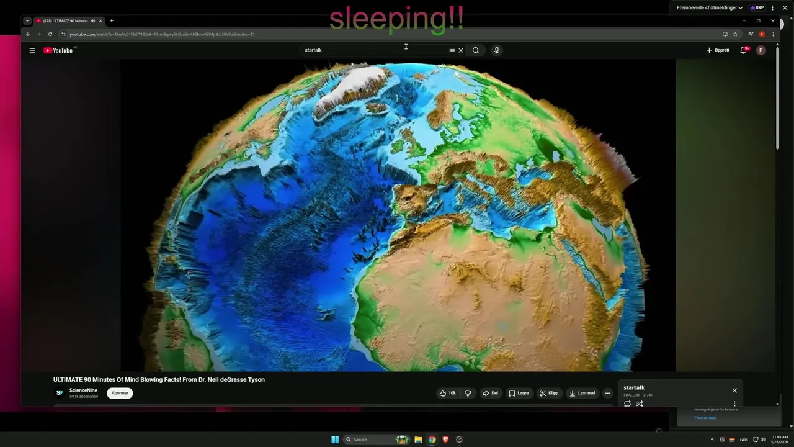
Task: Open more actions ellipsis beside Last ned
Action: tap(608, 393)
